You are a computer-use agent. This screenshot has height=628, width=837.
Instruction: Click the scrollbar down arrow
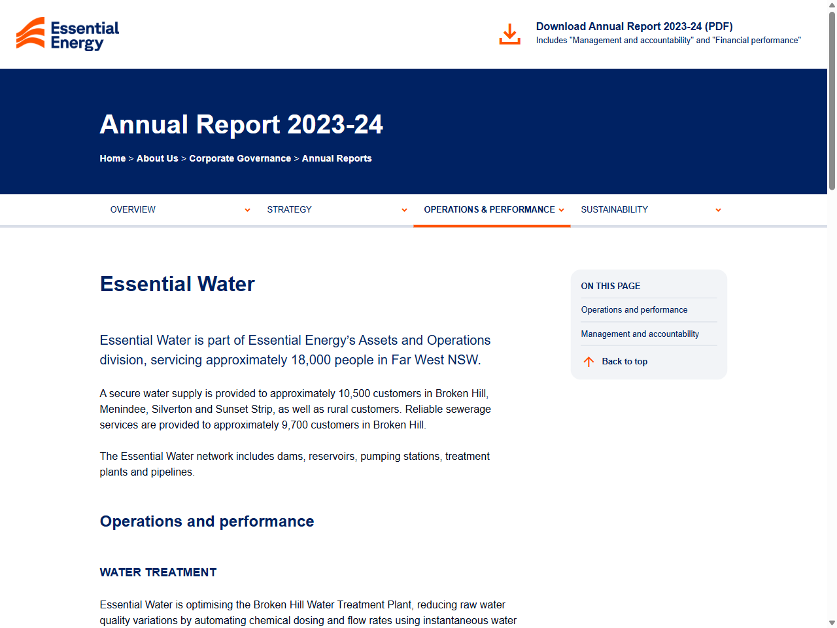(x=832, y=623)
